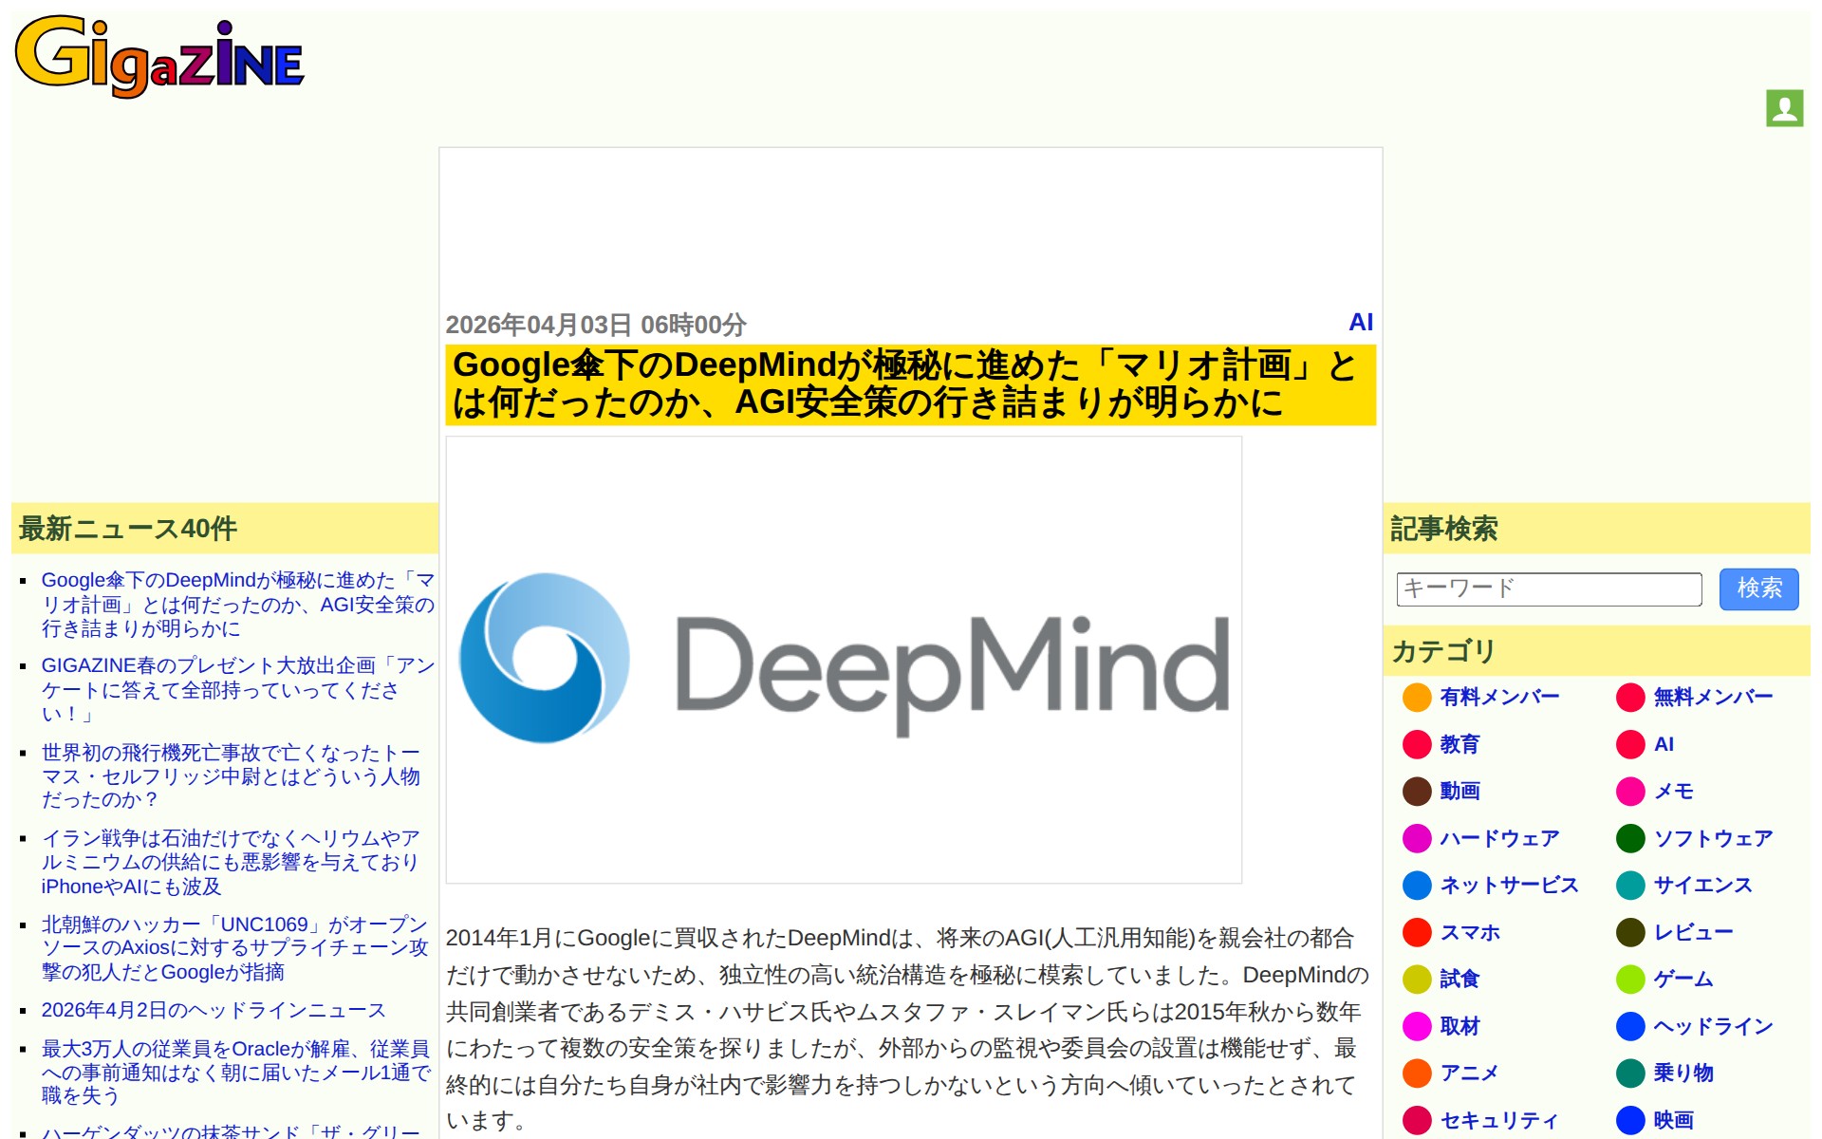Open the アニメ category link text
This screenshot has width=1822, height=1139.
(x=1469, y=1074)
